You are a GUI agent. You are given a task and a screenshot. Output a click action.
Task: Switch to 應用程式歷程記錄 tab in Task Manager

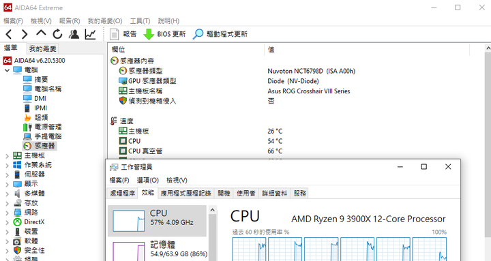pyautogui.click(x=186, y=194)
